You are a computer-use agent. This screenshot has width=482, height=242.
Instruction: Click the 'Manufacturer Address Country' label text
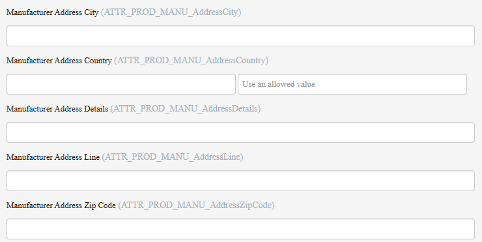[x=59, y=61]
